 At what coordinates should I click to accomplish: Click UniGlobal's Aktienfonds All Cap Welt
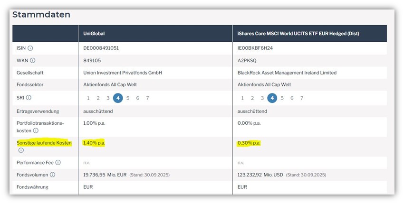(110, 84)
